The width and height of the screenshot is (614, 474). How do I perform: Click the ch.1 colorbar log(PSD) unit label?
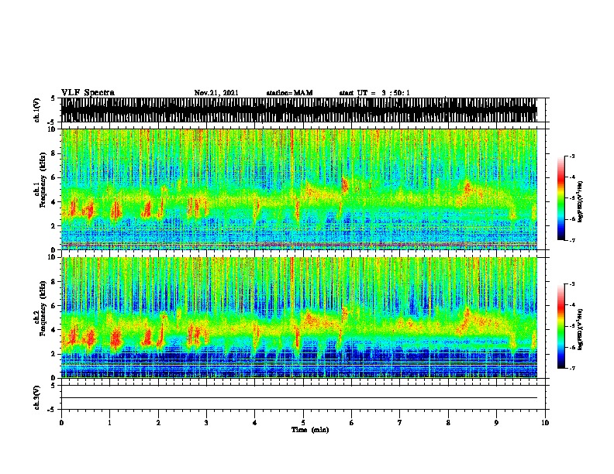coord(581,202)
